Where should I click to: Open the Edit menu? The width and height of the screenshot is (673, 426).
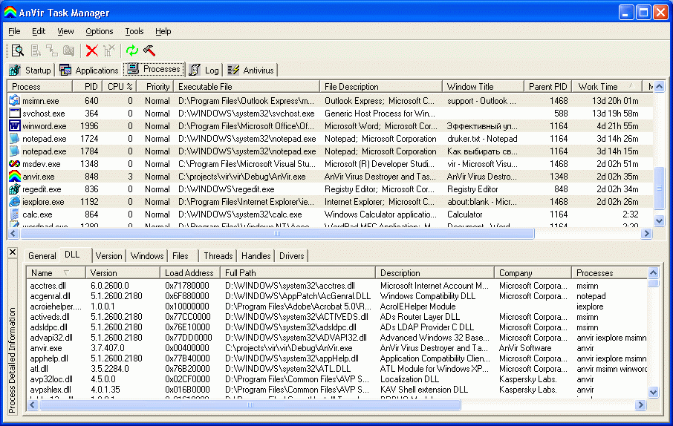(x=39, y=31)
